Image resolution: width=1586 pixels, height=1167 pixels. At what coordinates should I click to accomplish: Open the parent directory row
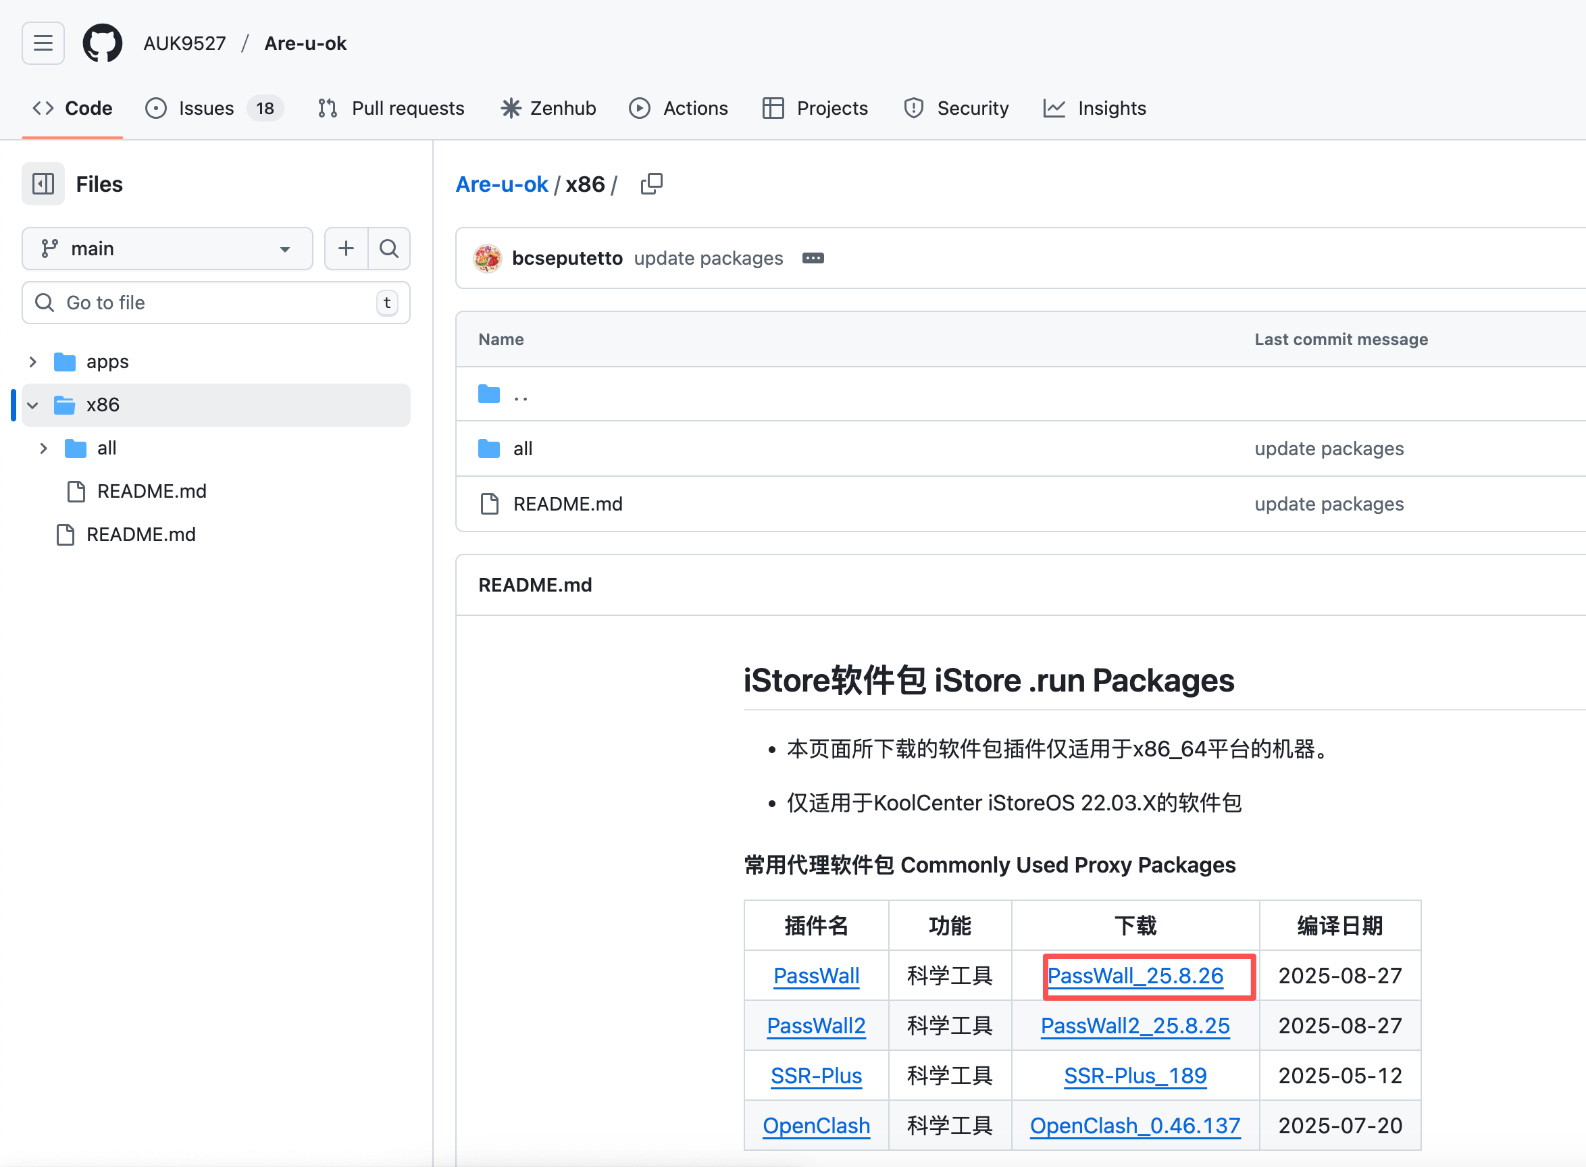521,394
